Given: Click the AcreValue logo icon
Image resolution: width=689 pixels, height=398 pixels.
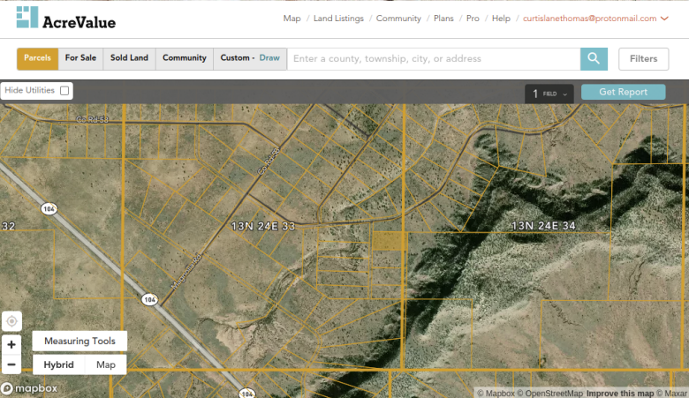Looking at the screenshot, I should pyautogui.click(x=27, y=17).
